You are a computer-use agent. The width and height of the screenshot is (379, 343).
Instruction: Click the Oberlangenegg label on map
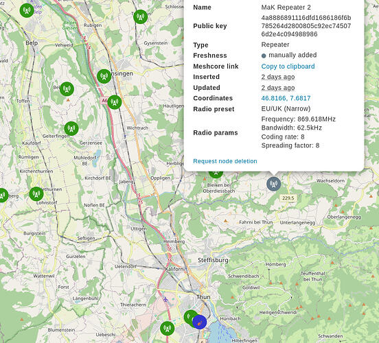344,217
